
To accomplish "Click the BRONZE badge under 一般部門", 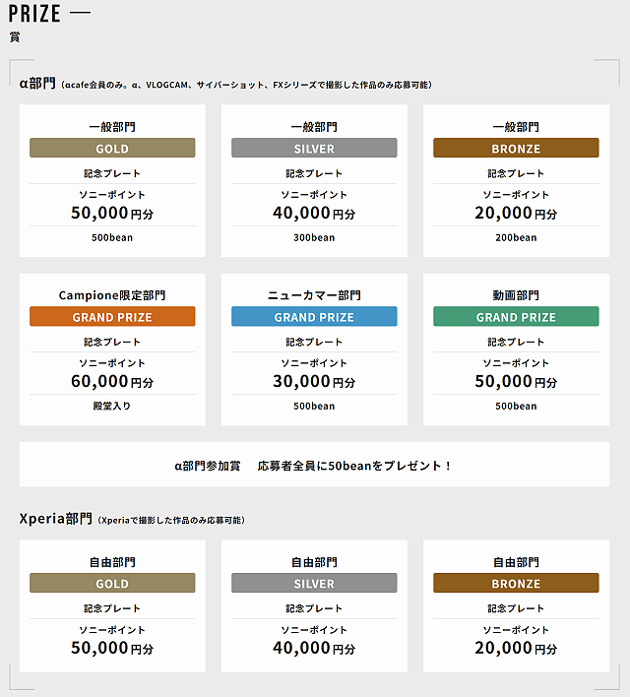I will click(x=516, y=149).
